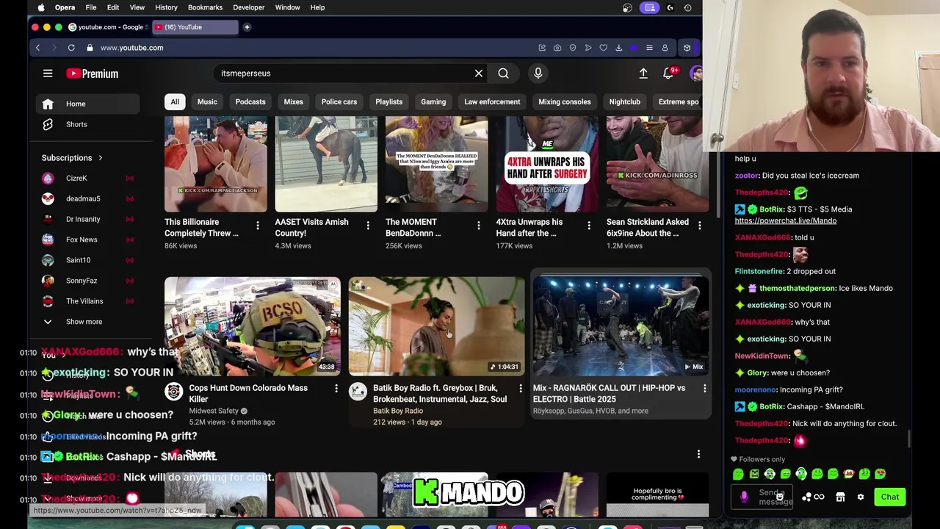Open the chat shop storefront icon
The width and height of the screenshot is (940, 529).
point(840,497)
